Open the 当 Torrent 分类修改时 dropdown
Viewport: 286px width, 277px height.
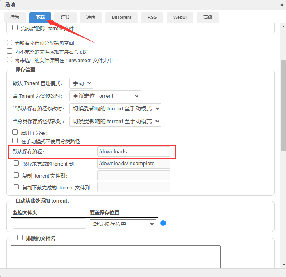click(105, 96)
